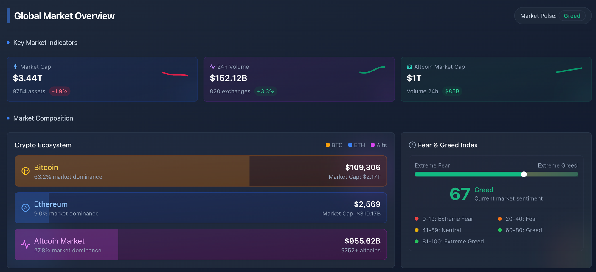Image resolution: width=596 pixels, height=272 pixels.
Task: Click the Bitcoin coin icon
Action: click(26, 171)
